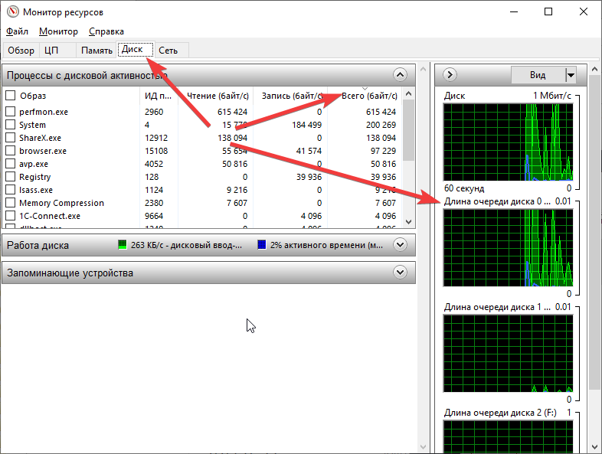
Task: Click PID value 15108
Action: 156,151
